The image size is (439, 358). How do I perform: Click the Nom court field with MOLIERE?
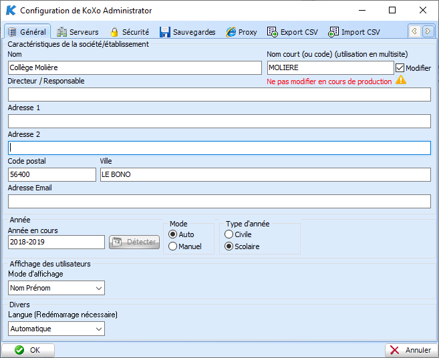tap(330, 67)
